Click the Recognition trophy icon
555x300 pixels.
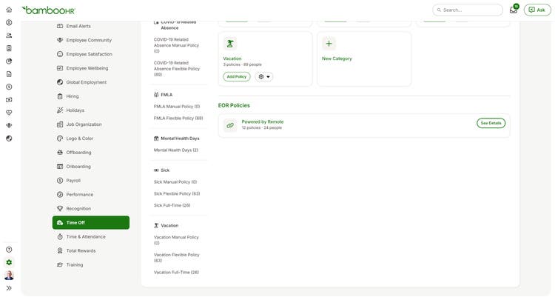[60, 209]
